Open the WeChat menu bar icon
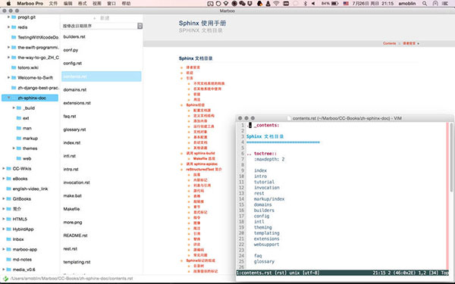 242,4
